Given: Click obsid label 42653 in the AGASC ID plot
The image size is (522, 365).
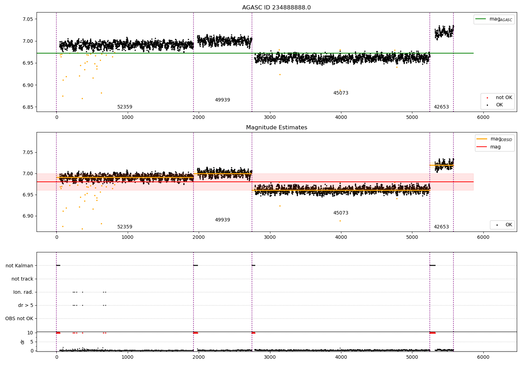Looking at the screenshot, I should click(x=441, y=107).
